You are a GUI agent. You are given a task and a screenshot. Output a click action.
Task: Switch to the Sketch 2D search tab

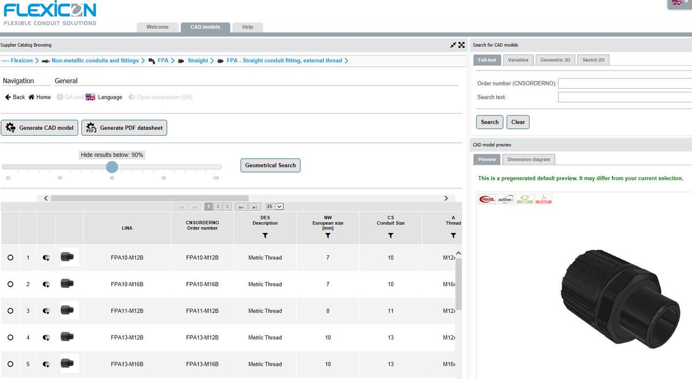tap(593, 60)
